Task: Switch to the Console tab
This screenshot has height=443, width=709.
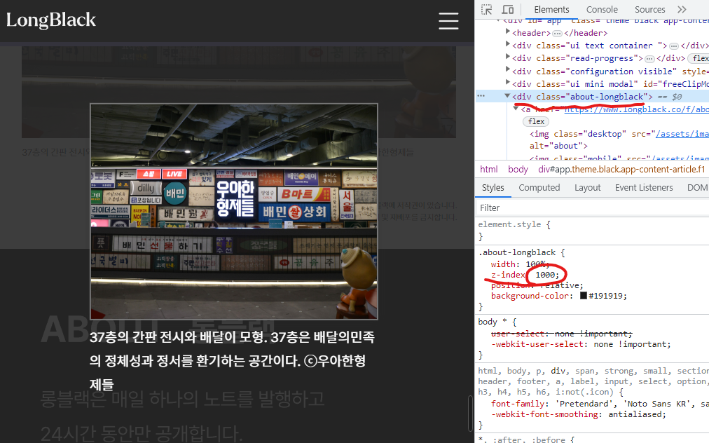Action: (x=602, y=10)
